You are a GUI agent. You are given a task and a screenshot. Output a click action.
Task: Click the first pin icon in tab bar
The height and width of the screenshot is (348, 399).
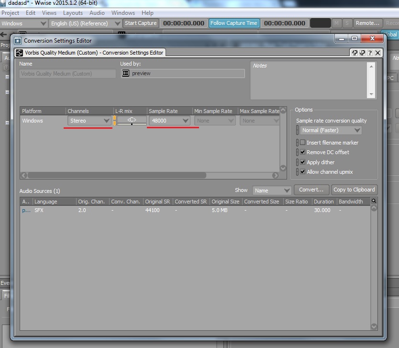point(355,53)
